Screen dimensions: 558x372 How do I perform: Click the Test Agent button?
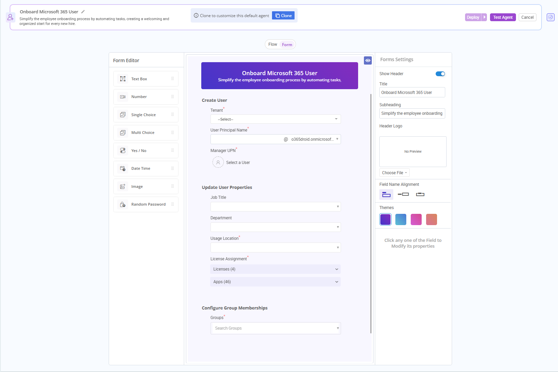[503, 17]
